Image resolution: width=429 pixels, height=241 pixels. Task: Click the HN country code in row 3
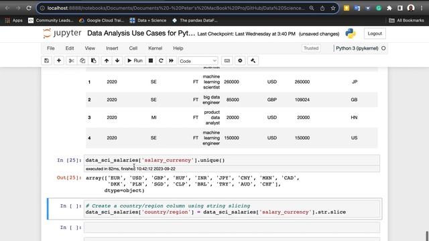354,118
